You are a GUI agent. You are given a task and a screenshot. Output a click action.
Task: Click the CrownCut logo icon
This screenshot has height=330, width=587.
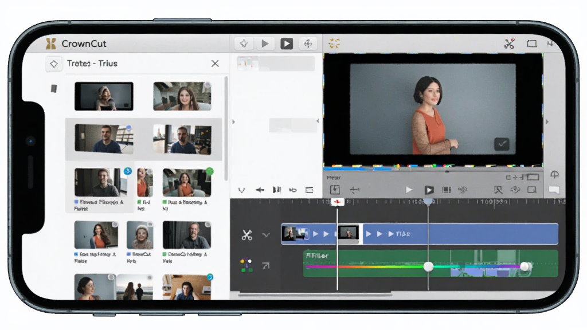coord(51,44)
